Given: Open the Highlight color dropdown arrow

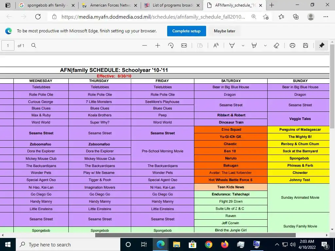Looking at the screenshot, I should [x=265, y=45].
